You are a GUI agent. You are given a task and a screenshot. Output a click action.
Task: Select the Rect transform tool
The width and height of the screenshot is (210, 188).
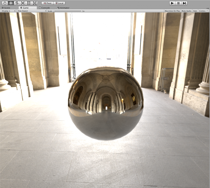(29, 3)
